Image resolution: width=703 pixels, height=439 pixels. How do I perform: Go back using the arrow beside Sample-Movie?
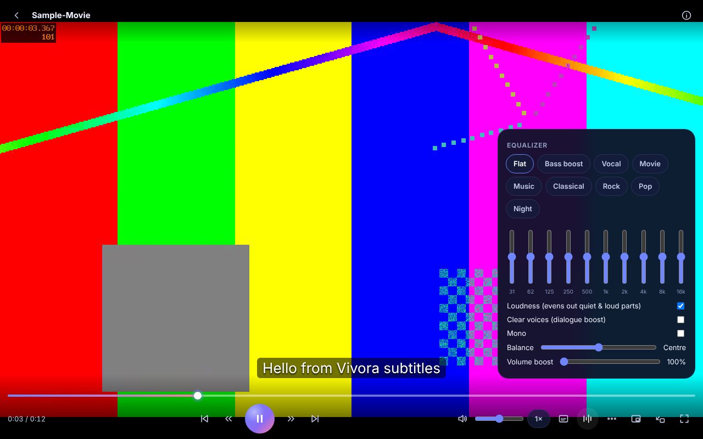click(16, 15)
